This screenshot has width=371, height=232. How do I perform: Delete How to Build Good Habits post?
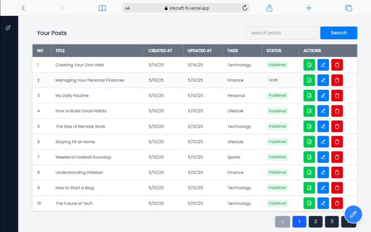[337, 111]
